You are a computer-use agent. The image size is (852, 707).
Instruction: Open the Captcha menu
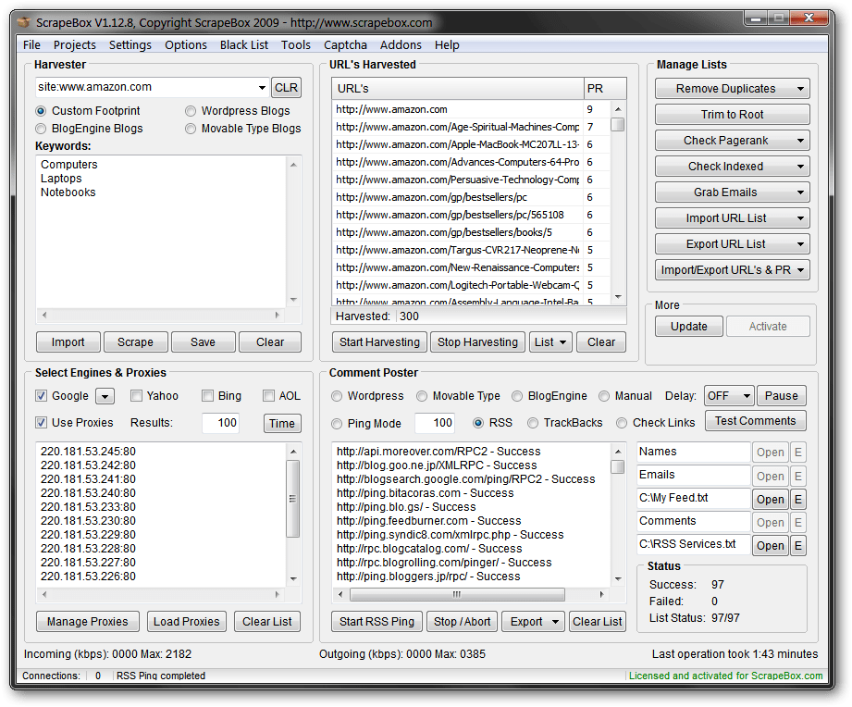(345, 45)
